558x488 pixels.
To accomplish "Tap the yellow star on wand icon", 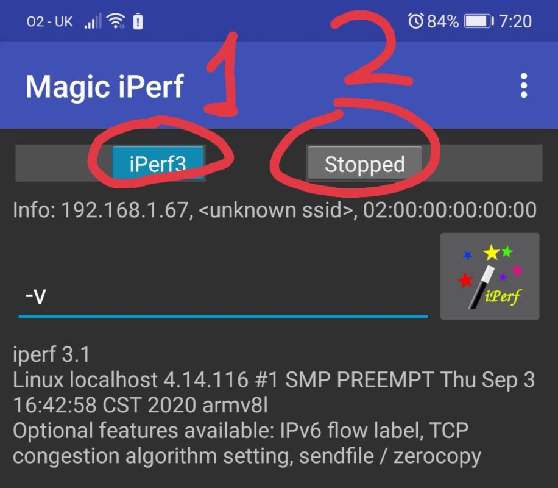I will [492, 253].
